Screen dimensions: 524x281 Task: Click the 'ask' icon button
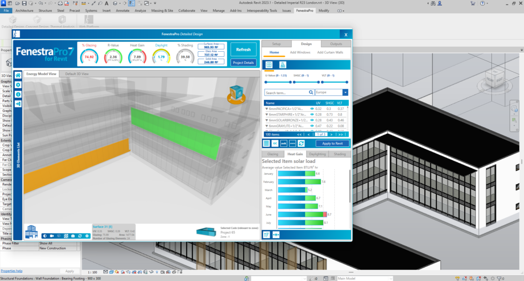[x=283, y=143]
